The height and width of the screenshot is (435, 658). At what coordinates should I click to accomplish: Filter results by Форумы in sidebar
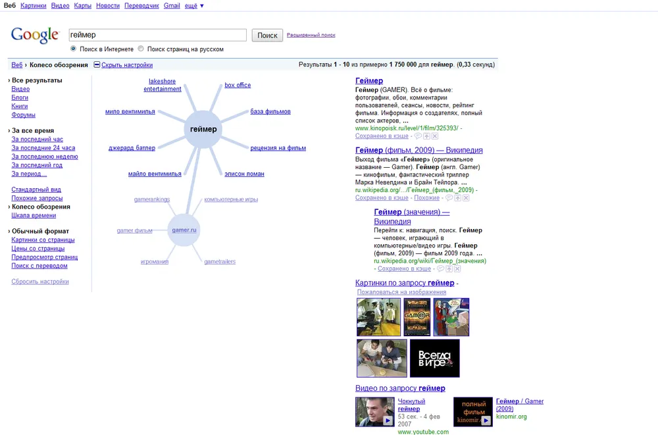(23, 115)
